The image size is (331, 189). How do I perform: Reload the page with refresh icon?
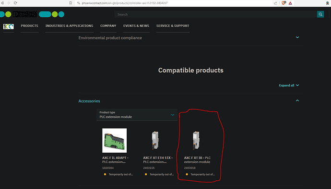coord(15,3)
